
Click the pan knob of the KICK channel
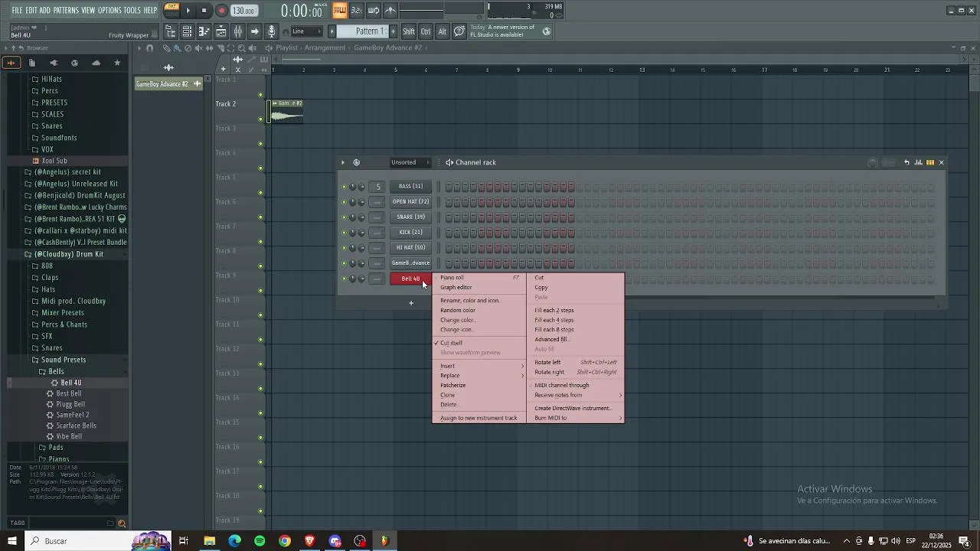353,233
